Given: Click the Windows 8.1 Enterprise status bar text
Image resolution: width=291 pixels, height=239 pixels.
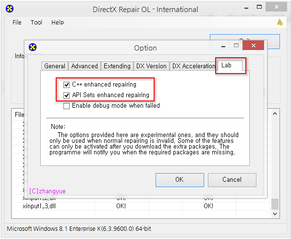Looking at the screenshot, I should tap(79, 229).
